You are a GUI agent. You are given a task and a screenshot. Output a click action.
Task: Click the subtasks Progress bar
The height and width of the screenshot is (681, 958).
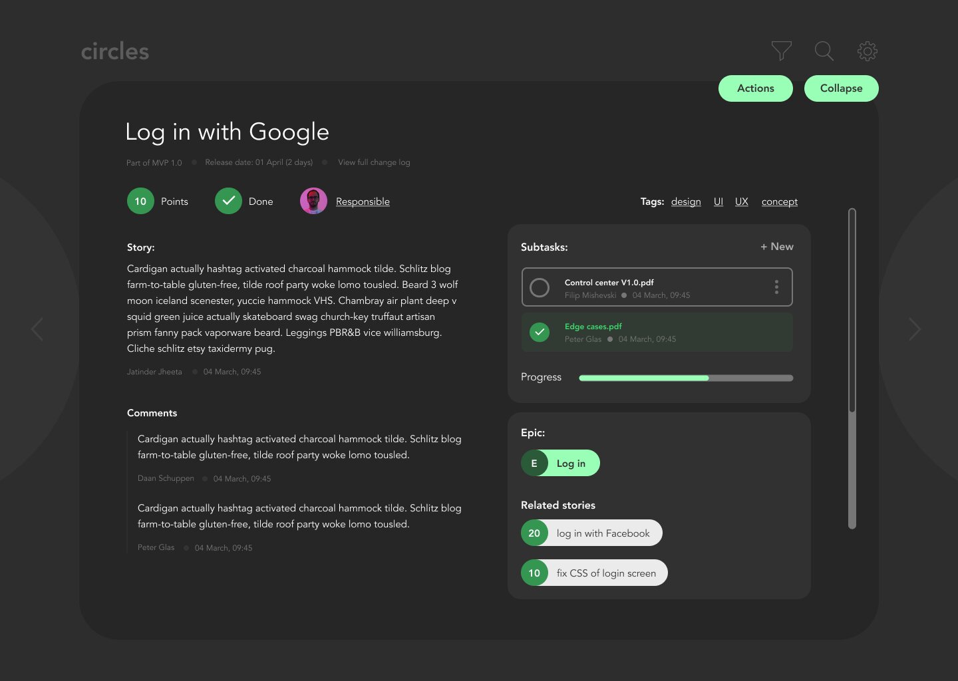686,378
